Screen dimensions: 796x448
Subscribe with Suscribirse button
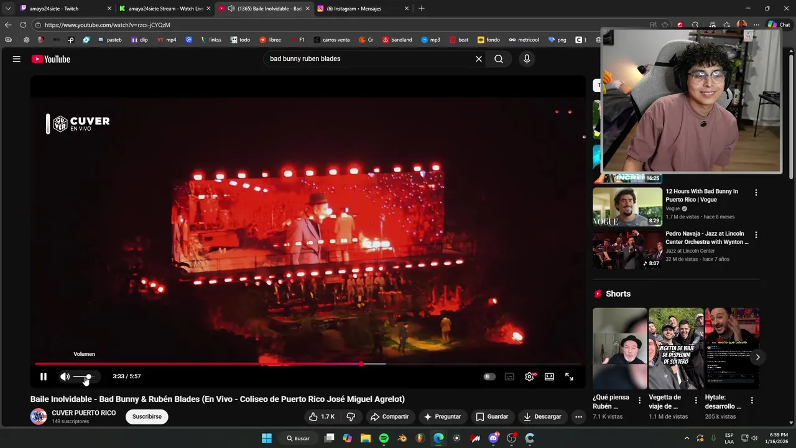[x=147, y=417]
